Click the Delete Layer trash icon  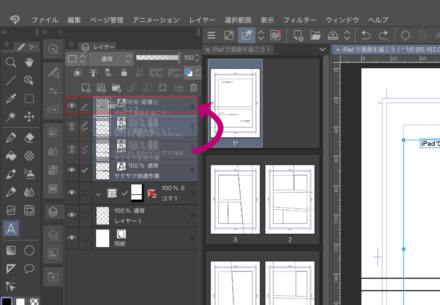coord(194,87)
